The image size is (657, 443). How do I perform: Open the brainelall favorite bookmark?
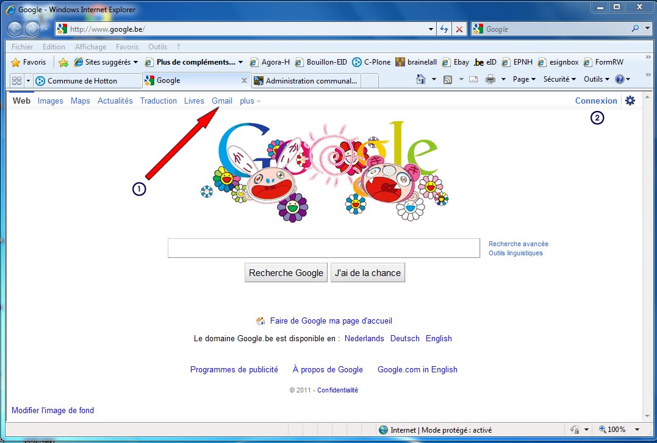pyautogui.click(x=416, y=62)
